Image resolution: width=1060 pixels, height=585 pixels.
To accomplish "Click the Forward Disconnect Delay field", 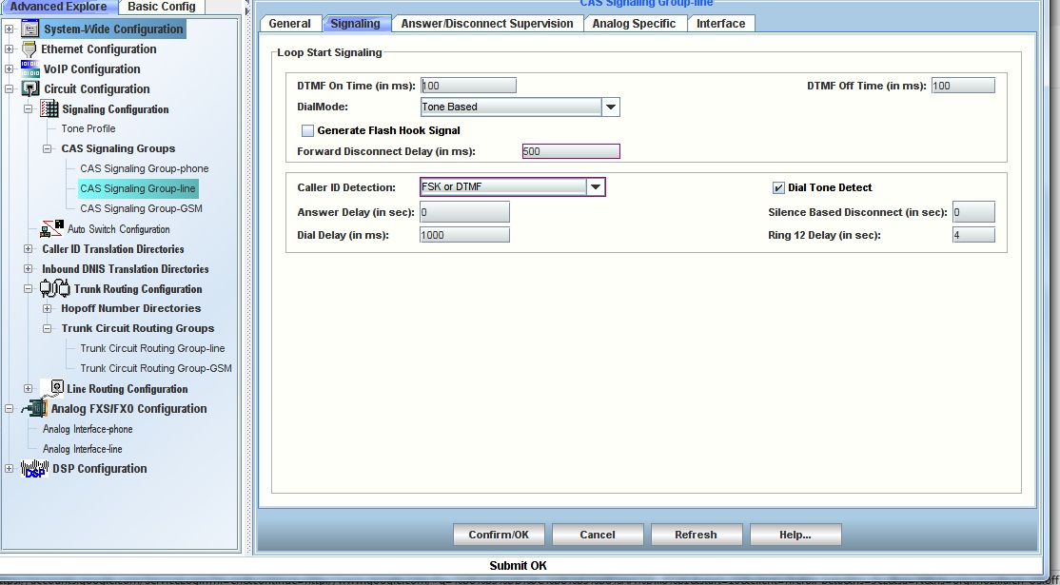I will point(571,151).
